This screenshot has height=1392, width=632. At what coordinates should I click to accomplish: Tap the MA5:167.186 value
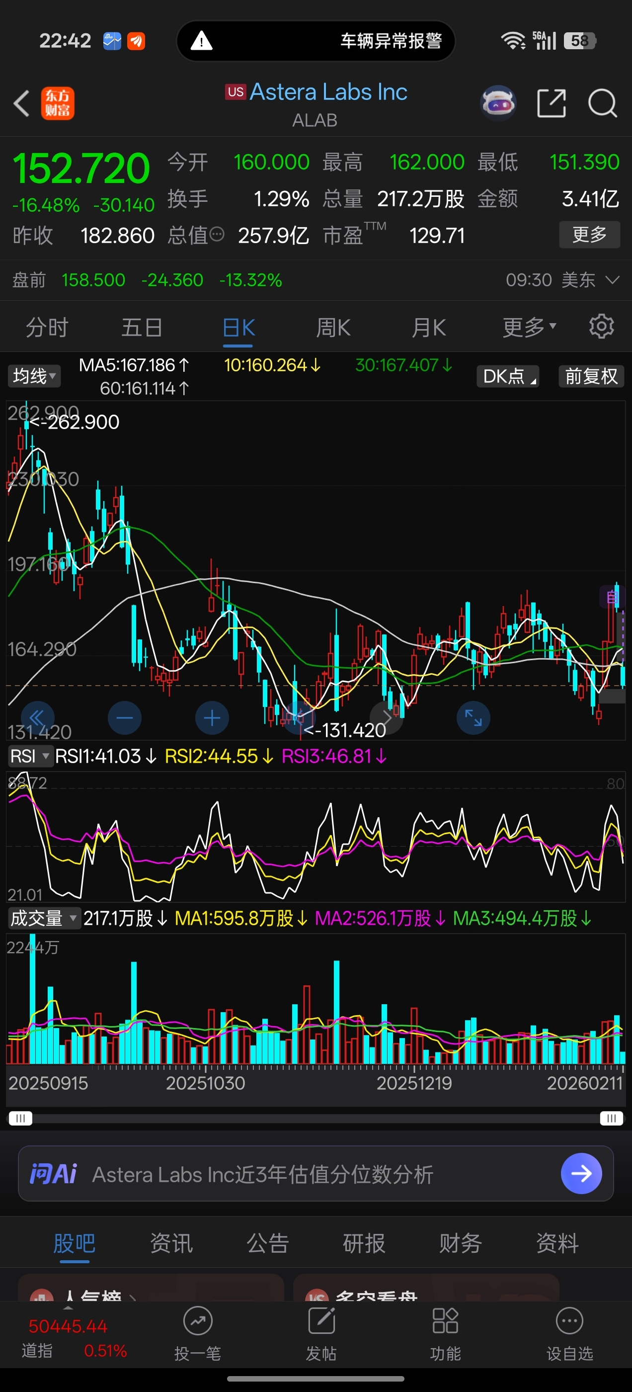pyautogui.click(x=134, y=365)
